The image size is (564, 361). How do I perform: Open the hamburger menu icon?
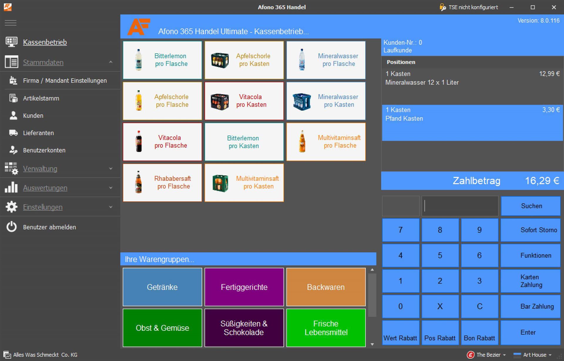(x=11, y=23)
